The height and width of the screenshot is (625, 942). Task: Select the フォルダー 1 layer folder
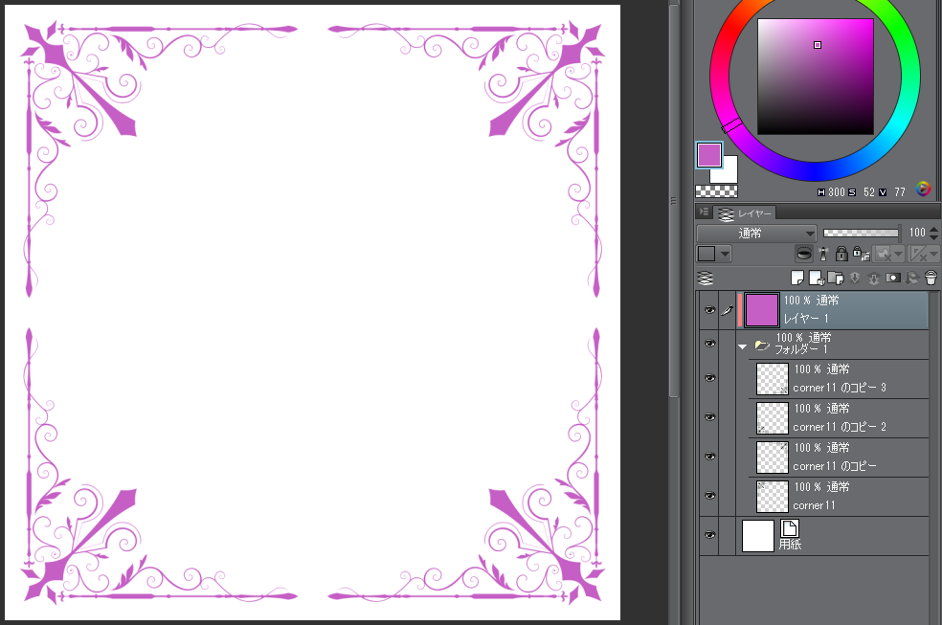point(833,344)
